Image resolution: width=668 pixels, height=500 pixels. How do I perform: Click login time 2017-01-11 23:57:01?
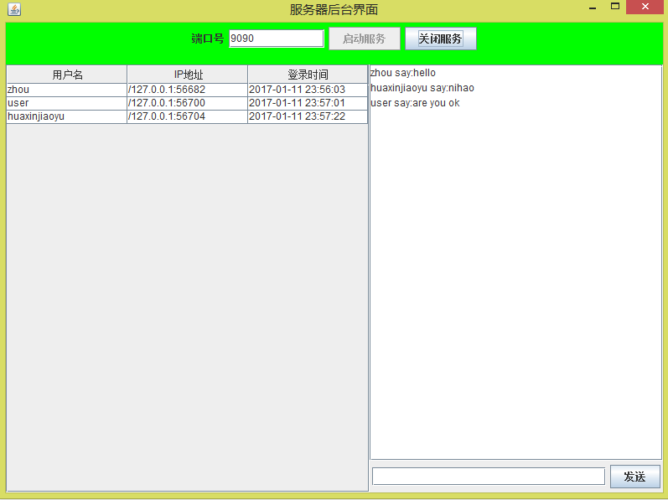pos(308,103)
